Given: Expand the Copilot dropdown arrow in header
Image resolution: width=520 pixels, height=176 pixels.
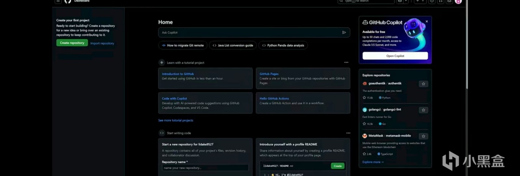Looking at the screenshot, I should click(407, 1).
